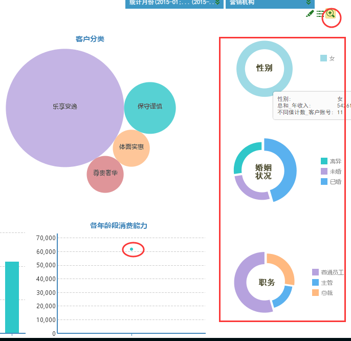Screen dimensions: 351x341
Task: Click the 70,000 axis label
Action: 46,238
